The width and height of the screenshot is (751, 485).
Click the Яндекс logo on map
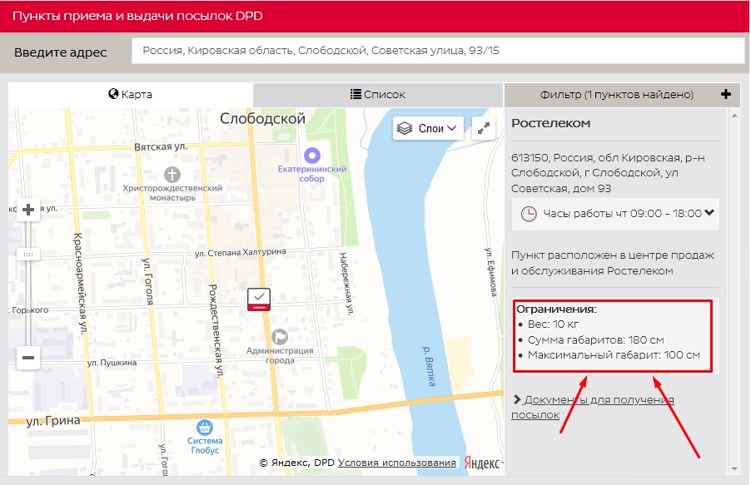click(x=482, y=463)
